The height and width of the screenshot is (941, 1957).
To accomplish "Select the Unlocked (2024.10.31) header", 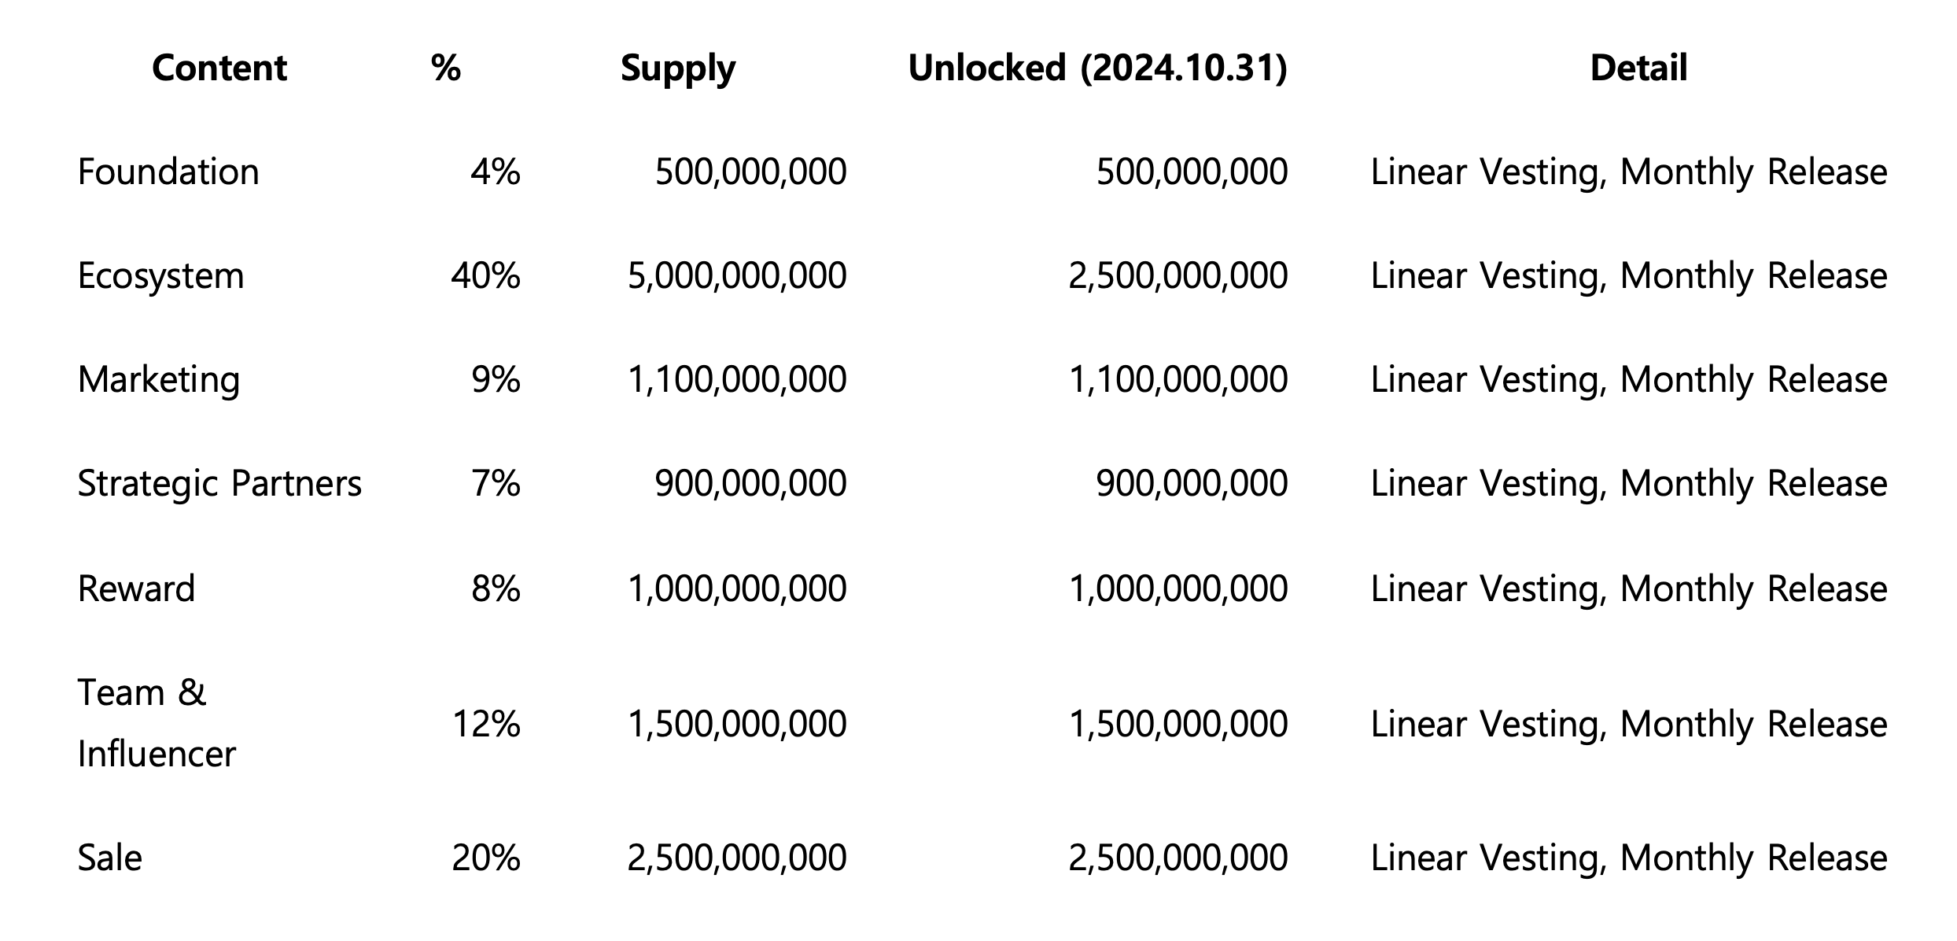I will pos(1098,68).
